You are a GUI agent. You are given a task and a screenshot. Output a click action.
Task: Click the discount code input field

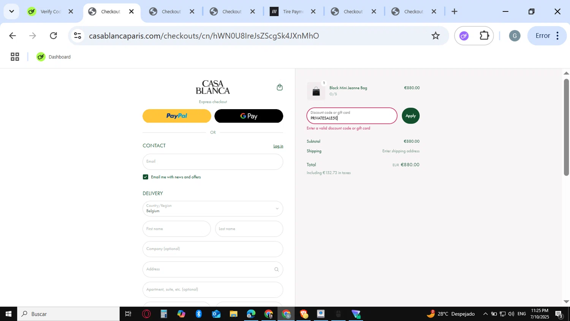[352, 116]
